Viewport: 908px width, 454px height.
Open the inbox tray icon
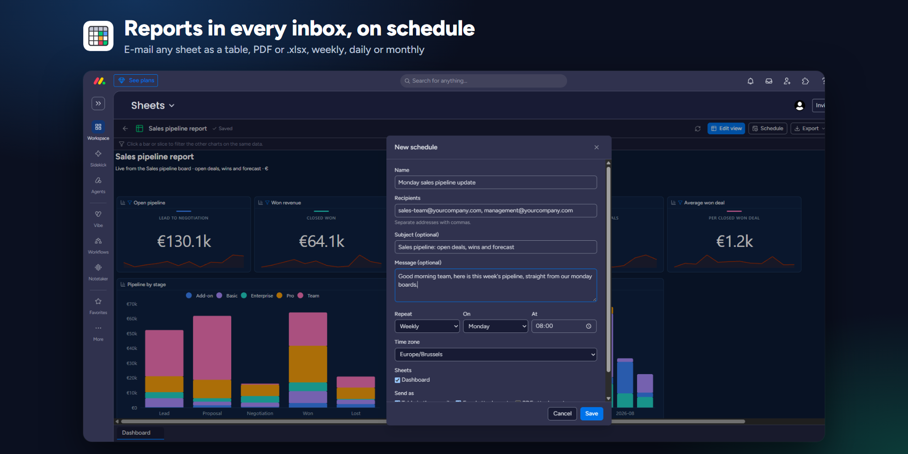click(769, 81)
